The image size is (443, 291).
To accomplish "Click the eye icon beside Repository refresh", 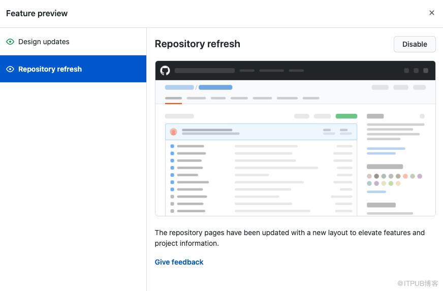I will click(10, 69).
